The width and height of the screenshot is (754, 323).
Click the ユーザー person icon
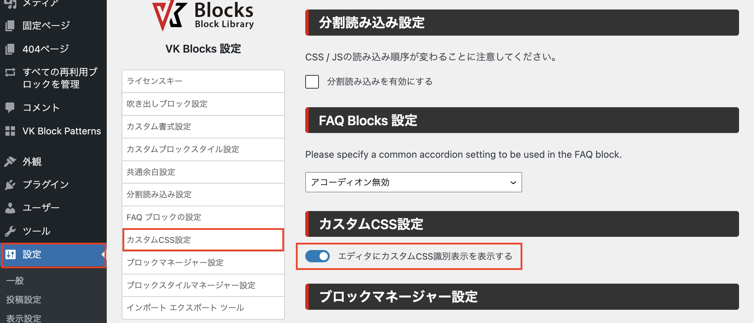(x=10, y=208)
